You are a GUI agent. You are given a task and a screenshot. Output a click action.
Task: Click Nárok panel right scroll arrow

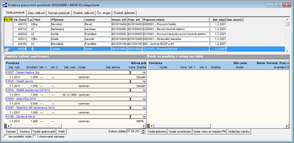[x=287, y=126]
